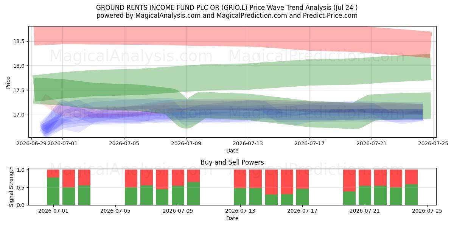Click the 'powered by MagicalAnalysis.com' subtitle line
The image size is (454, 227).
227,16
